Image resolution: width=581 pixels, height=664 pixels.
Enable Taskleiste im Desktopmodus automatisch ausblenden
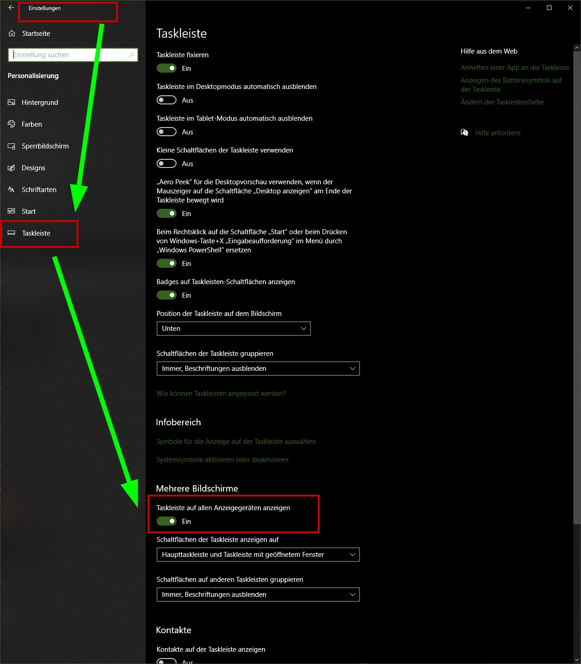click(167, 100)
